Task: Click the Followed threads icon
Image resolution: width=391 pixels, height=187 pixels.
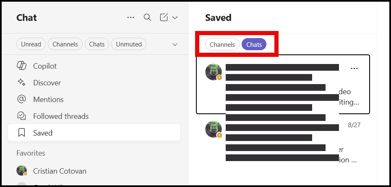Action: point(21,116)
